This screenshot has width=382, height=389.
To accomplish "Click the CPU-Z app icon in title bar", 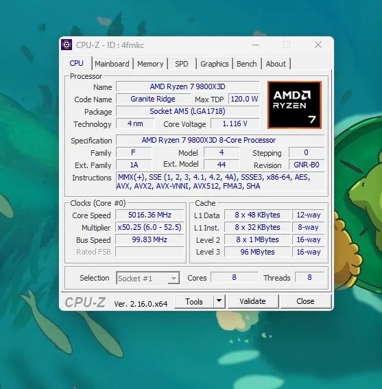I will click(x=67, y=45).
